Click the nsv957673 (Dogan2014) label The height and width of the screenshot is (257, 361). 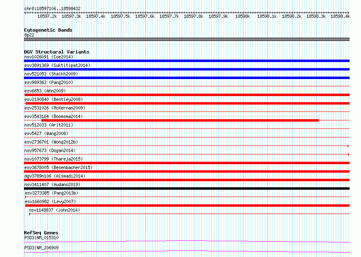(50, 150)
